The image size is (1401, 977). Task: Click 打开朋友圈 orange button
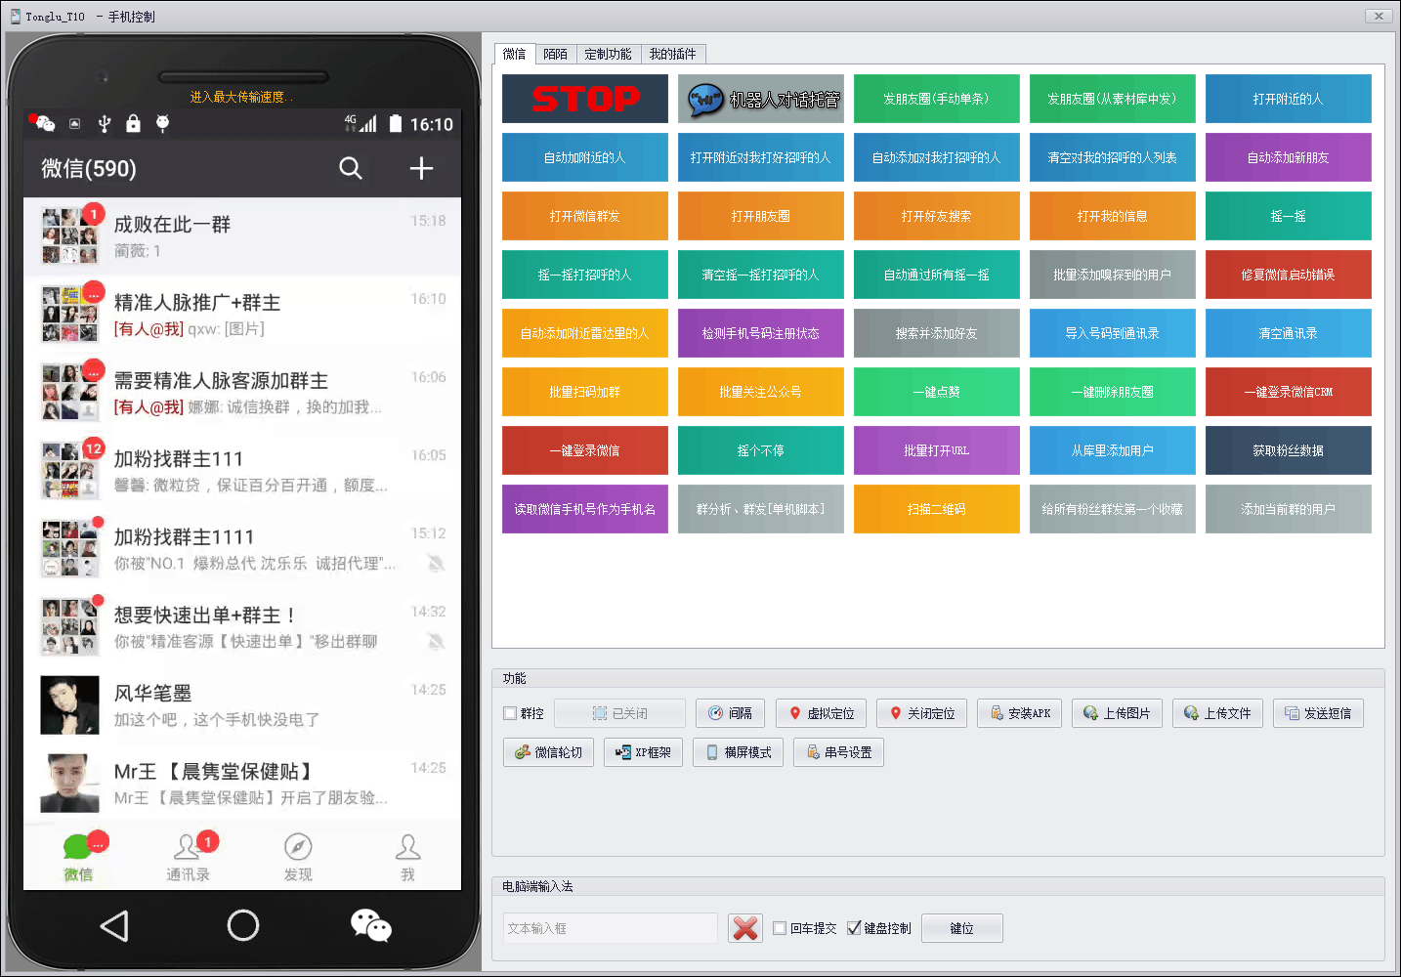pos(761,216)
